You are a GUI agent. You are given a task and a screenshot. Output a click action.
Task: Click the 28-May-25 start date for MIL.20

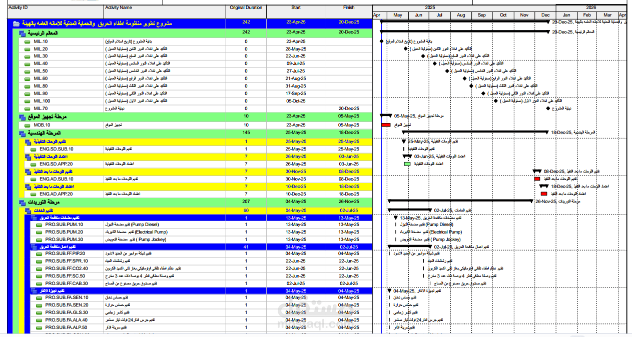tap(296, 49)
